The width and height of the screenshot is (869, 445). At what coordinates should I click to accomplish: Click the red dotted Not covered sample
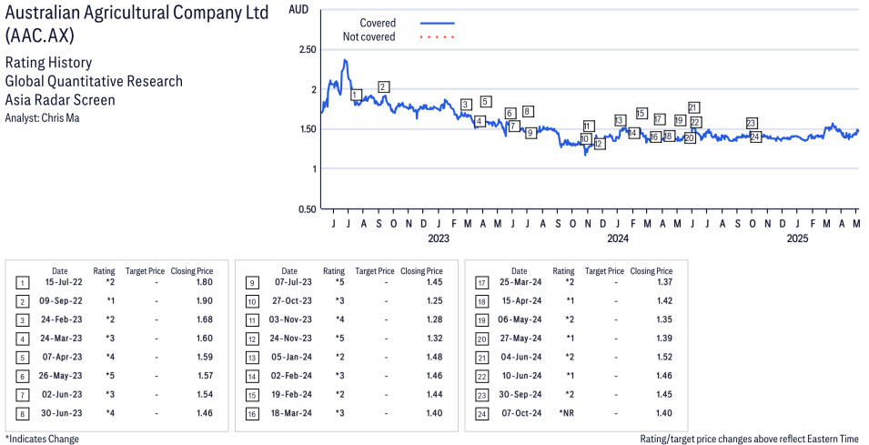[438, 37]
